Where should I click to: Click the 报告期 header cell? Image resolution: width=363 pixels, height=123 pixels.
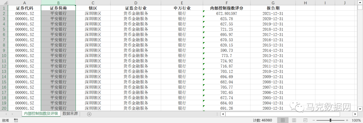(x=273, y=8)
